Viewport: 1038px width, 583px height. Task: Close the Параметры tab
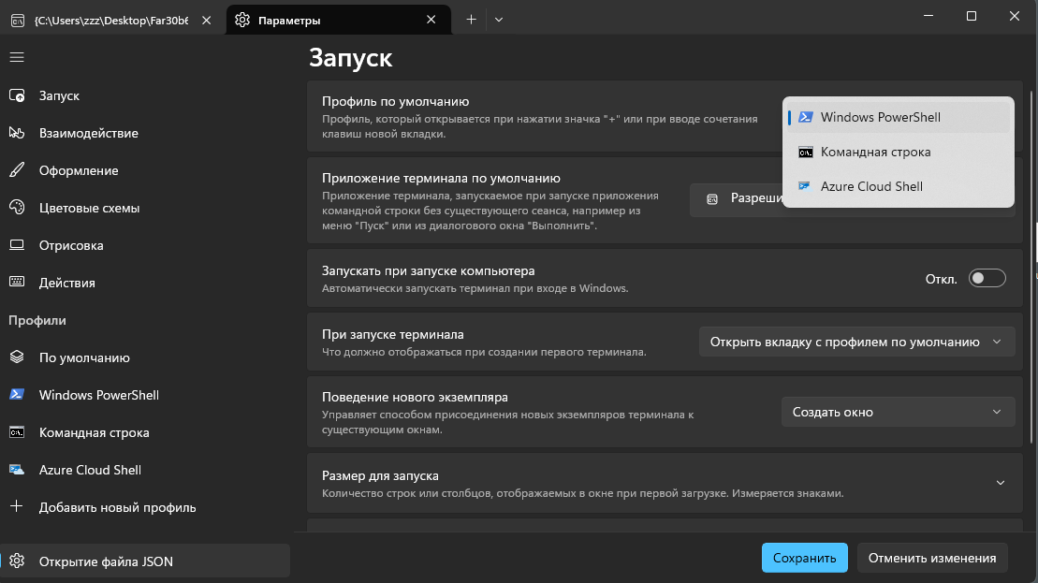[431, 20]
